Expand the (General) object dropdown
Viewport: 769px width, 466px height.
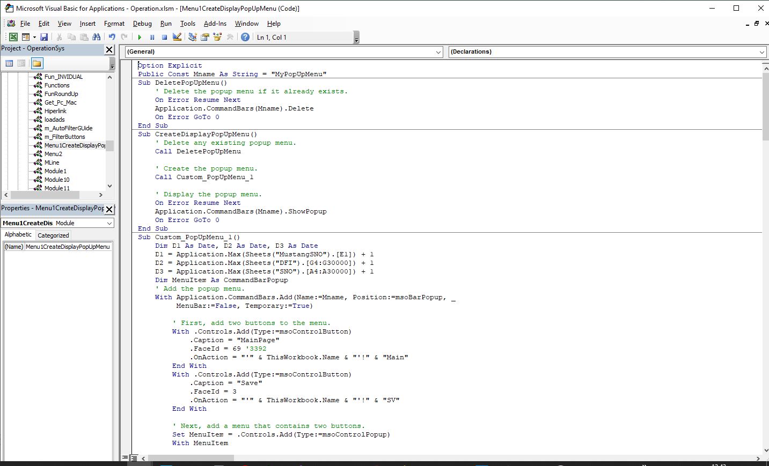(438, 52)
